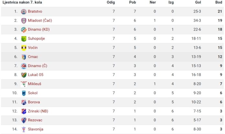The image size is (225, 134).
Task: Open the Zrinski (NB) team link
Action: (x=38, y=111)
